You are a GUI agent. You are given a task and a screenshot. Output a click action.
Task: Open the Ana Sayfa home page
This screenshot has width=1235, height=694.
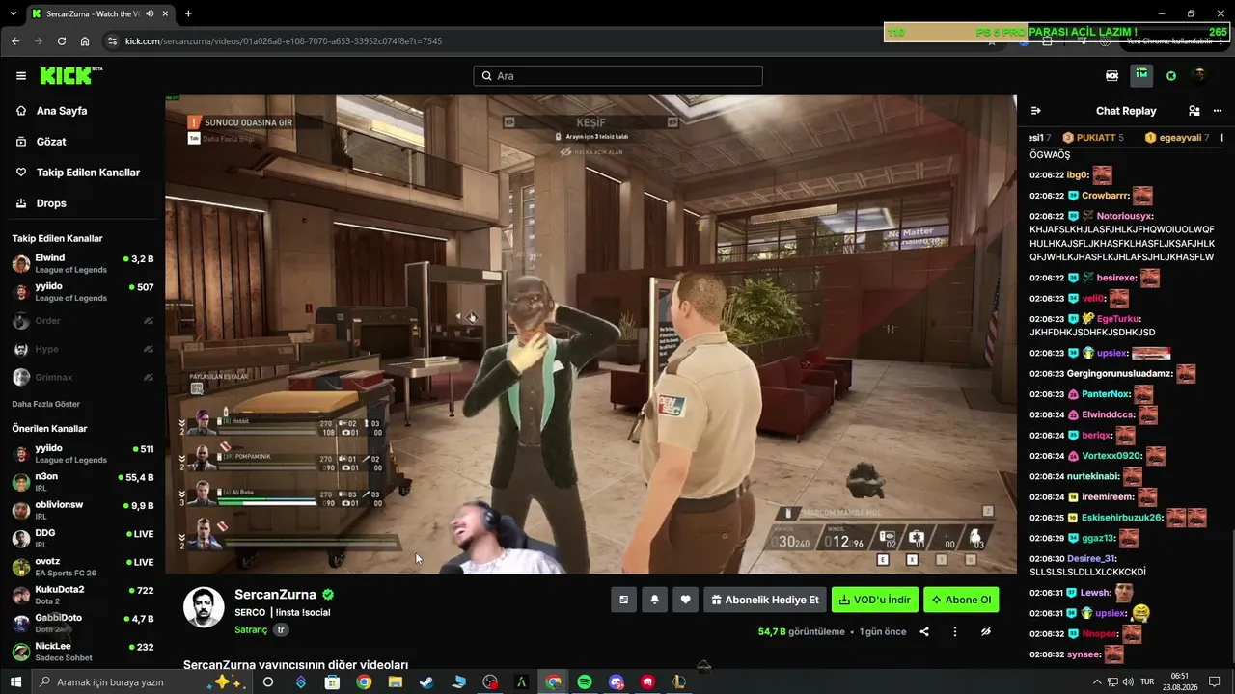click(62, 111)
